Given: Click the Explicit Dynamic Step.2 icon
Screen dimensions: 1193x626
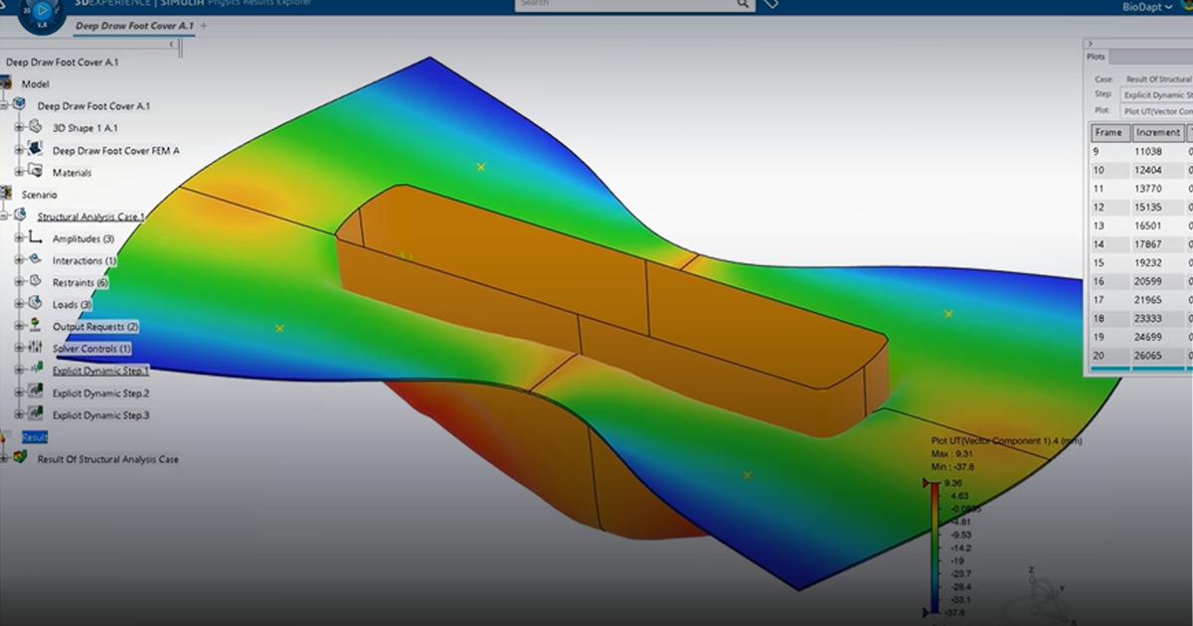Looking at the screenshot, I should 36,392.
